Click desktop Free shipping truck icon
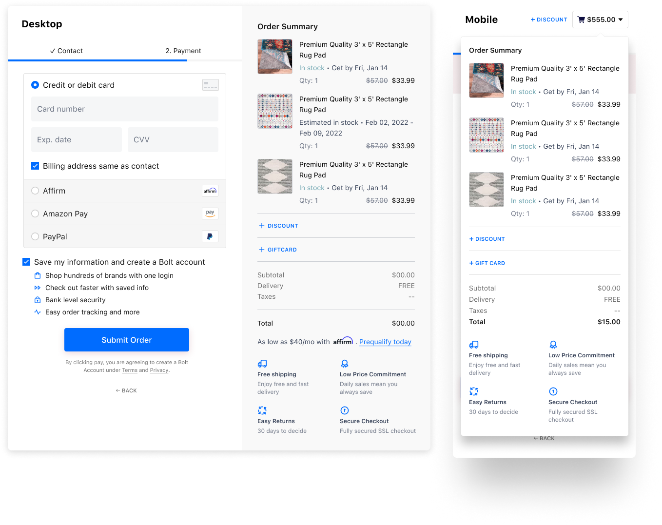This screenshot has width=662, height=525. coord(262,364)
